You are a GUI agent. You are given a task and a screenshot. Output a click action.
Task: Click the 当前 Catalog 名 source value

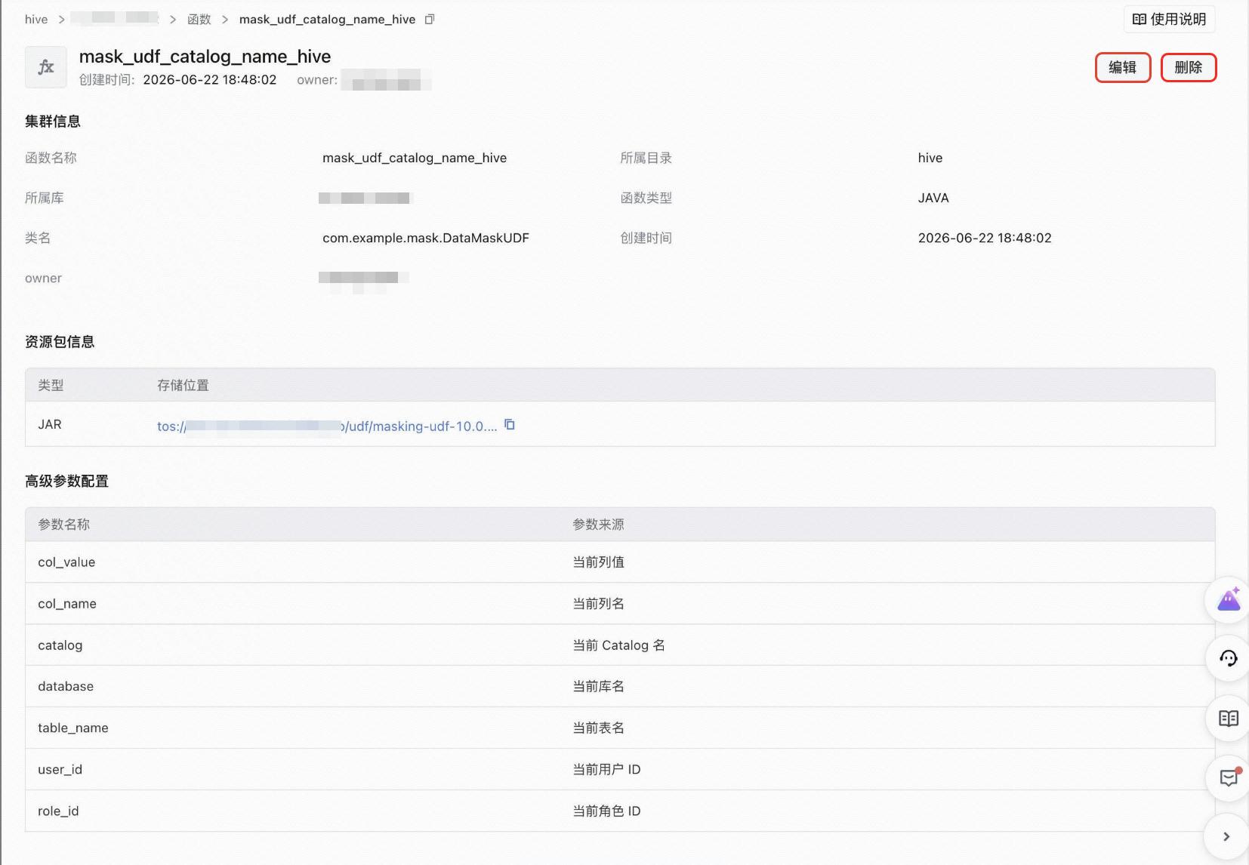pos(619,645)
